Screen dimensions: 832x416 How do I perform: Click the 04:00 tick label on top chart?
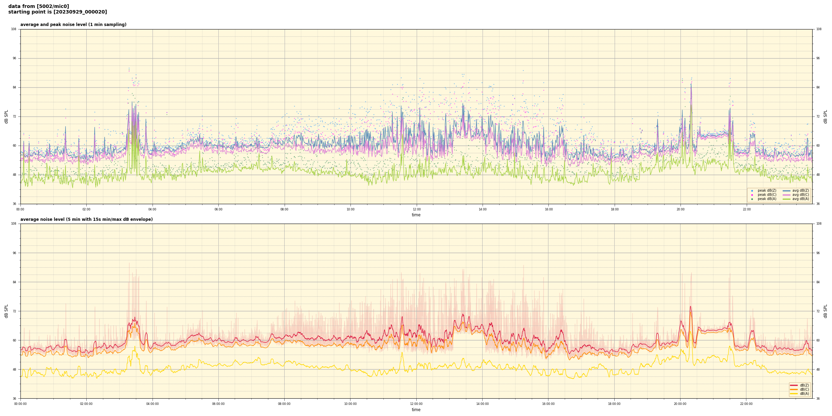[x=152, y=209]
